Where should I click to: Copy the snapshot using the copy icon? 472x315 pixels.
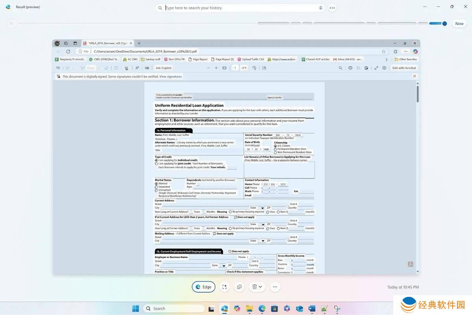pyautogui.click(x=239, y=287)
